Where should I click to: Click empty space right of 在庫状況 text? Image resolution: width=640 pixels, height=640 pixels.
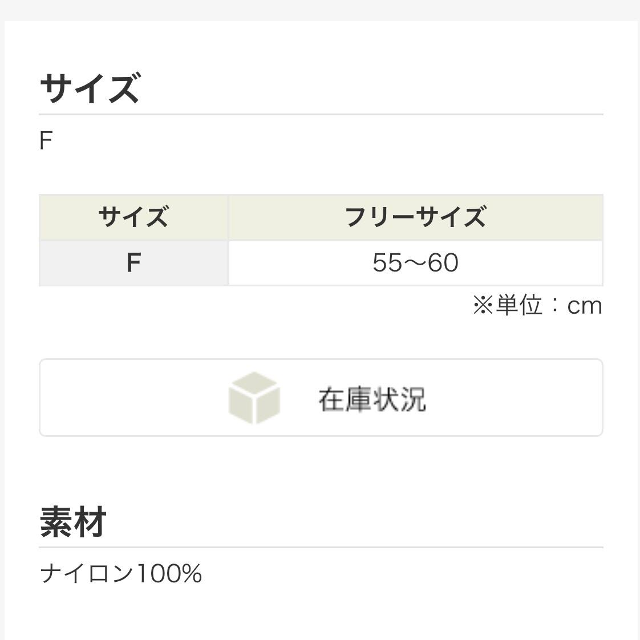tap(513, 398)
